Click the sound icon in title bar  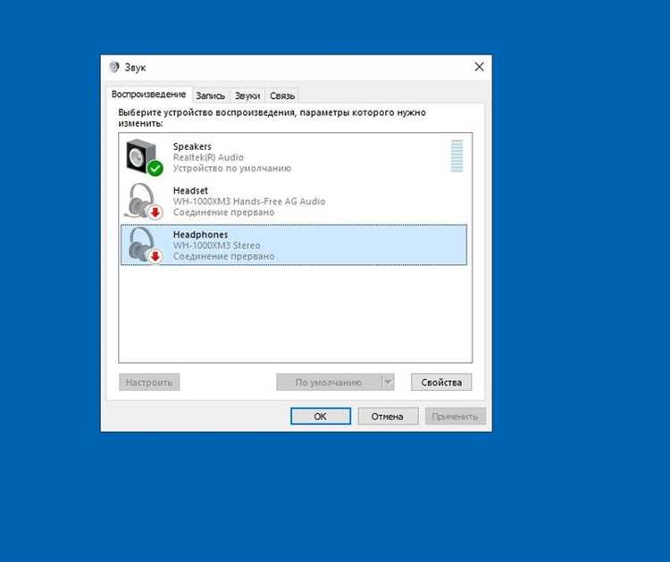coord(114,67)
